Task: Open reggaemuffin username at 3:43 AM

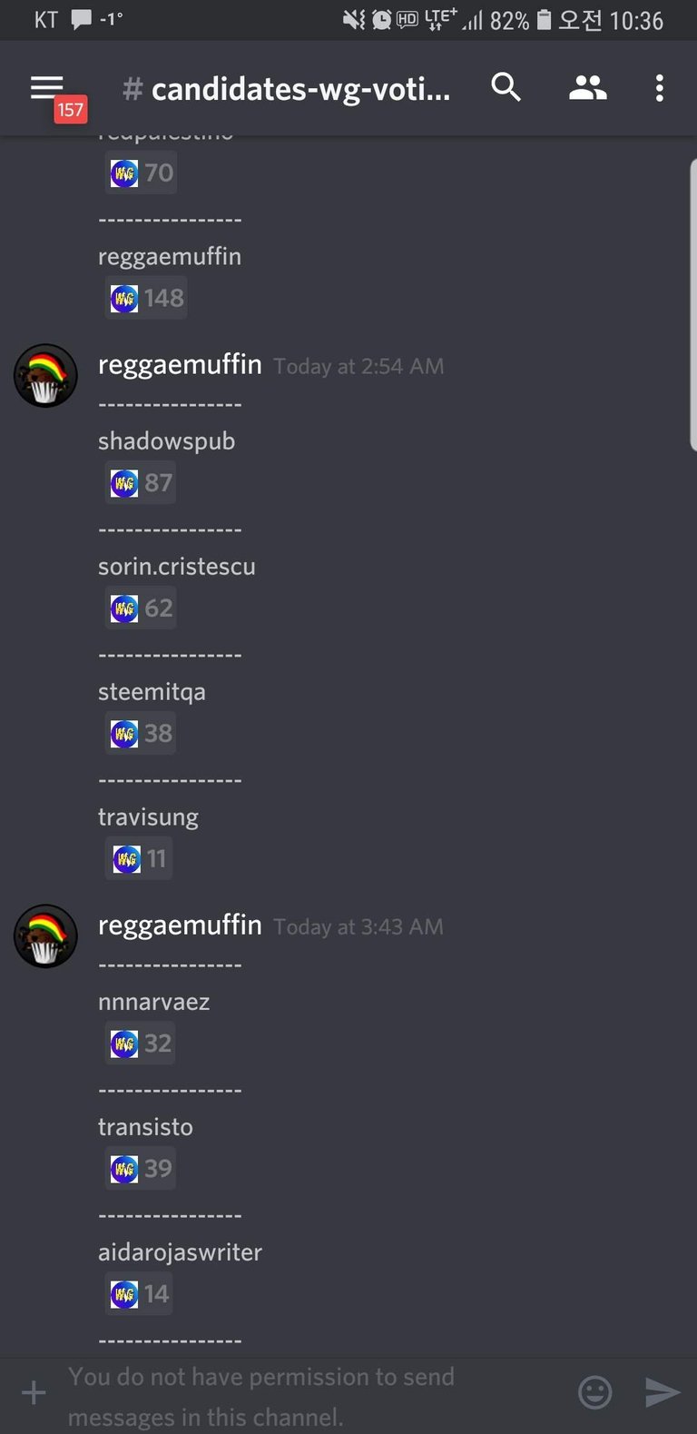Action: pyautogui.click(x=180, y=925)
